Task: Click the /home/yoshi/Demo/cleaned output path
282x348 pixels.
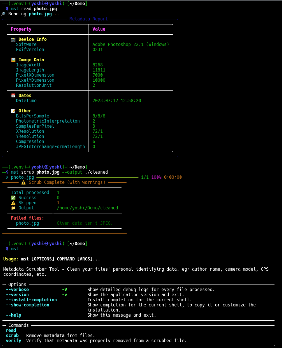Action: [87, 208]
